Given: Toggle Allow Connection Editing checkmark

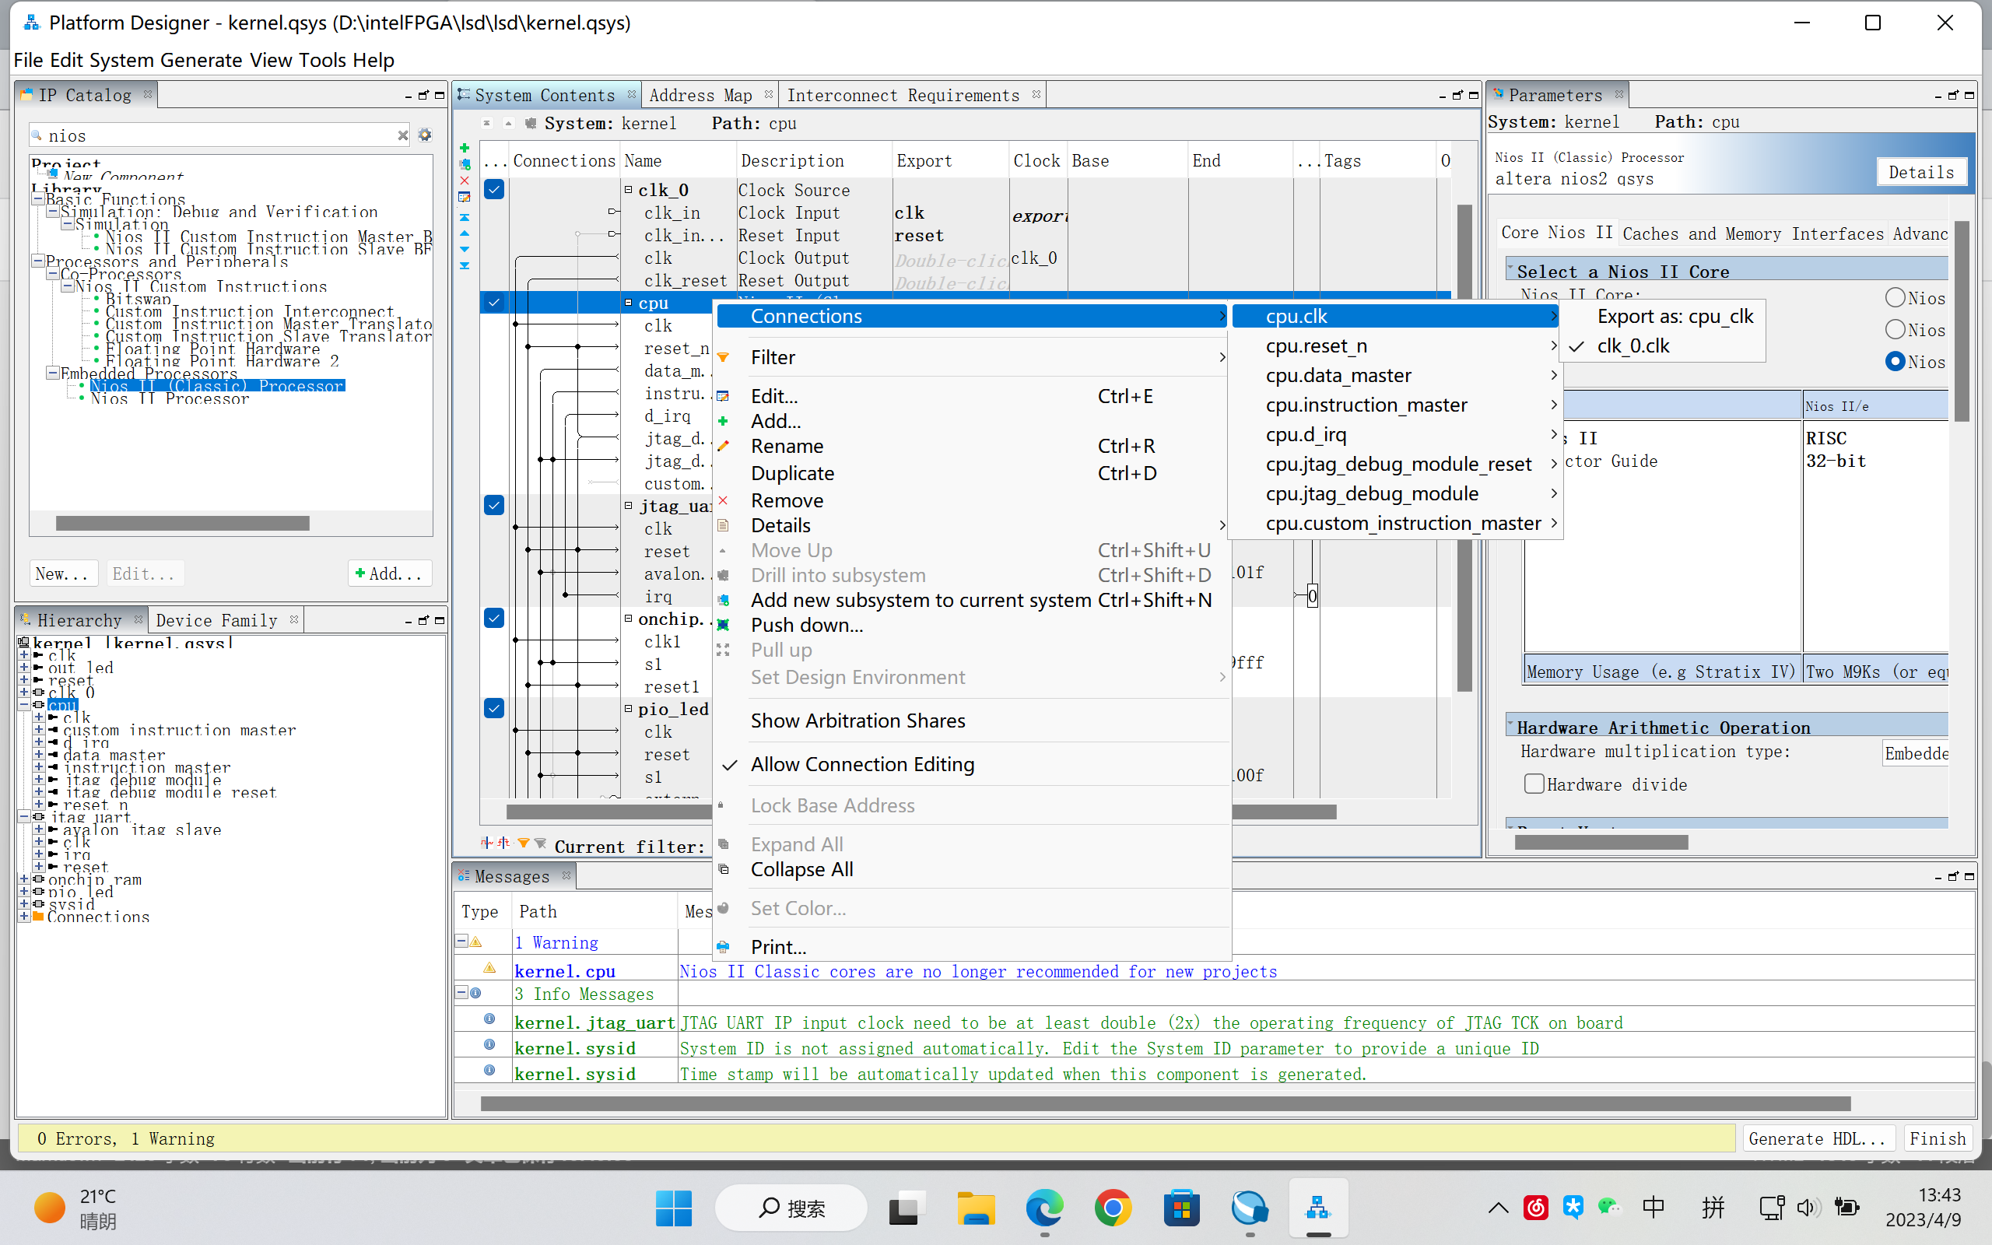Looking at the screenshot, I should [x=862, y=763].
